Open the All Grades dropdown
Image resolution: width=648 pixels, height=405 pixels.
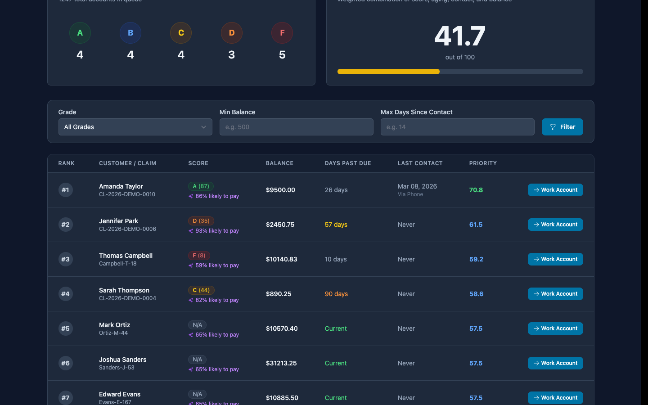coord(135,127)
